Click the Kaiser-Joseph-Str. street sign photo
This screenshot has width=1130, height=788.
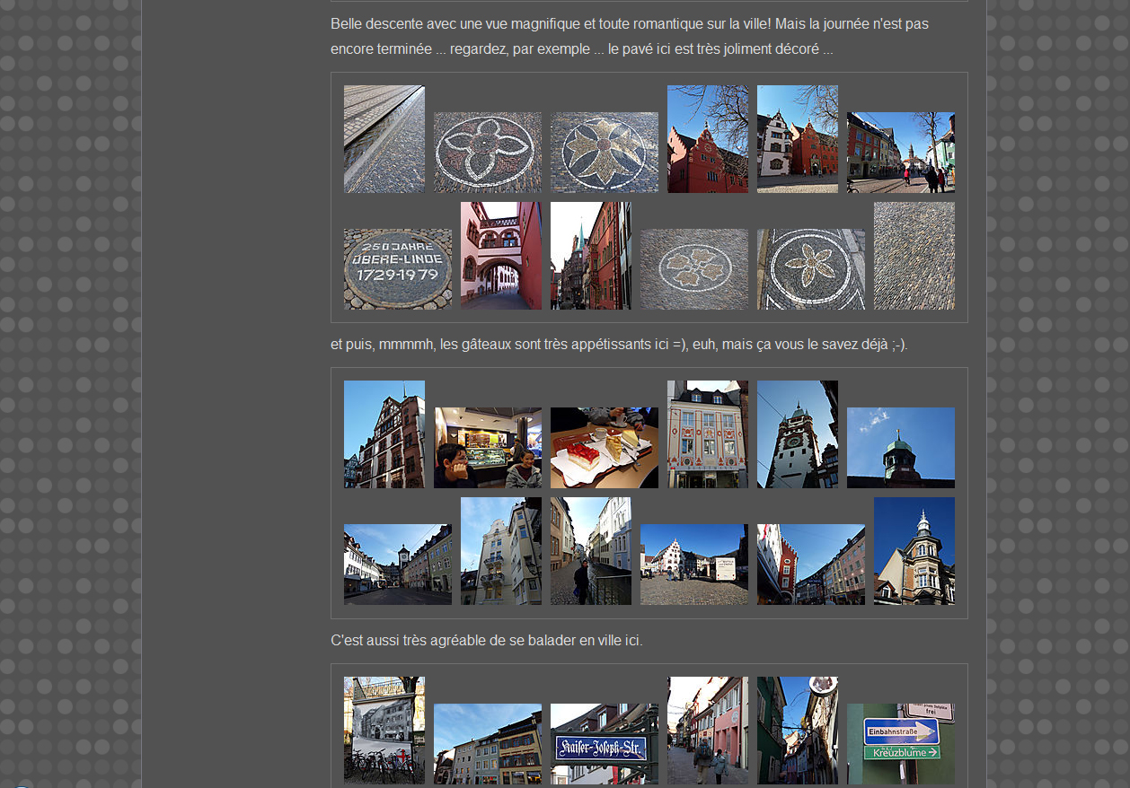[604, 743]
